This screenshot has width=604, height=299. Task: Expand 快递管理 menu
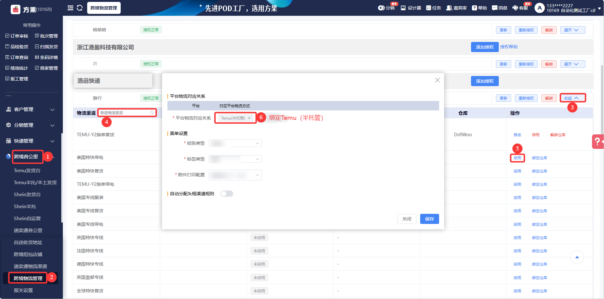click(x=30, y=141)
